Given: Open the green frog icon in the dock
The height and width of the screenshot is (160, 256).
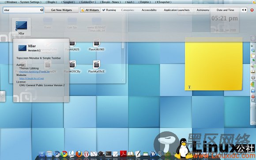Looking at the screenshot, I should pyautogui.click(x=168, y=154).
